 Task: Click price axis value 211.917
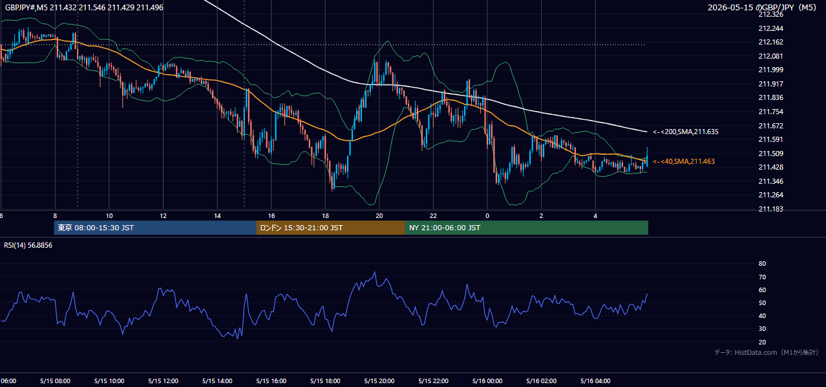pyautogui.click(x=770, y=84)
